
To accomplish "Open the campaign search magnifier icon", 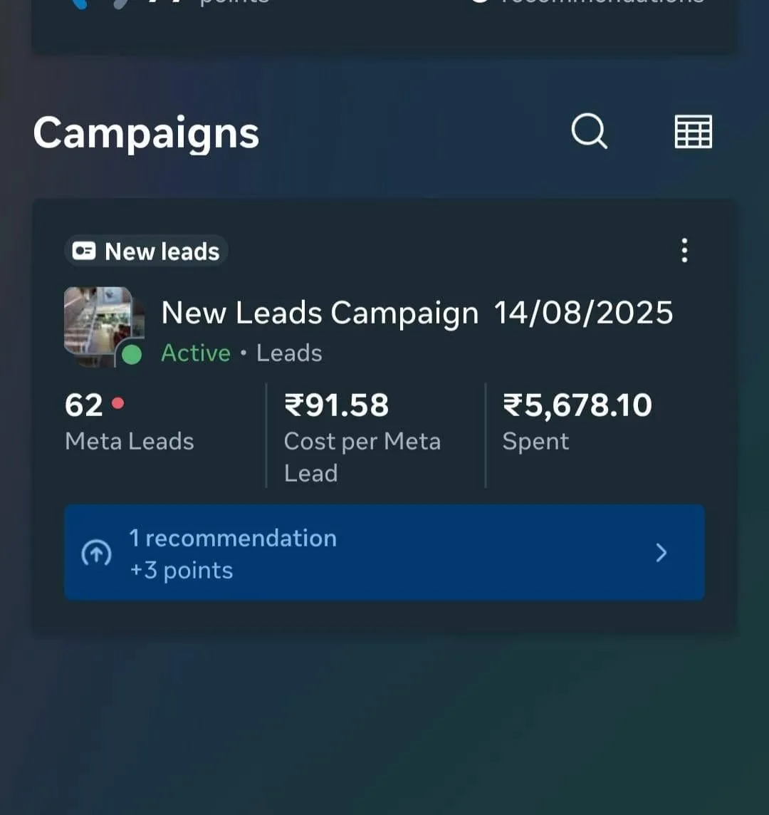I will (x=590, y=131).
